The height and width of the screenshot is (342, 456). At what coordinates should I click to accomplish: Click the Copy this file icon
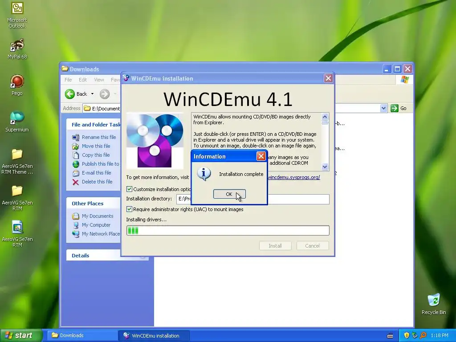click(x=76, y=155)
